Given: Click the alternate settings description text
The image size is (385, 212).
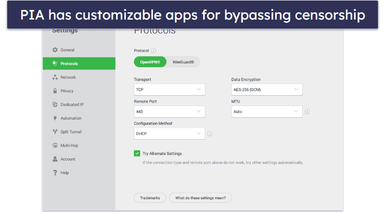Looking at the screenshot, I should click(x=223, y=163).
